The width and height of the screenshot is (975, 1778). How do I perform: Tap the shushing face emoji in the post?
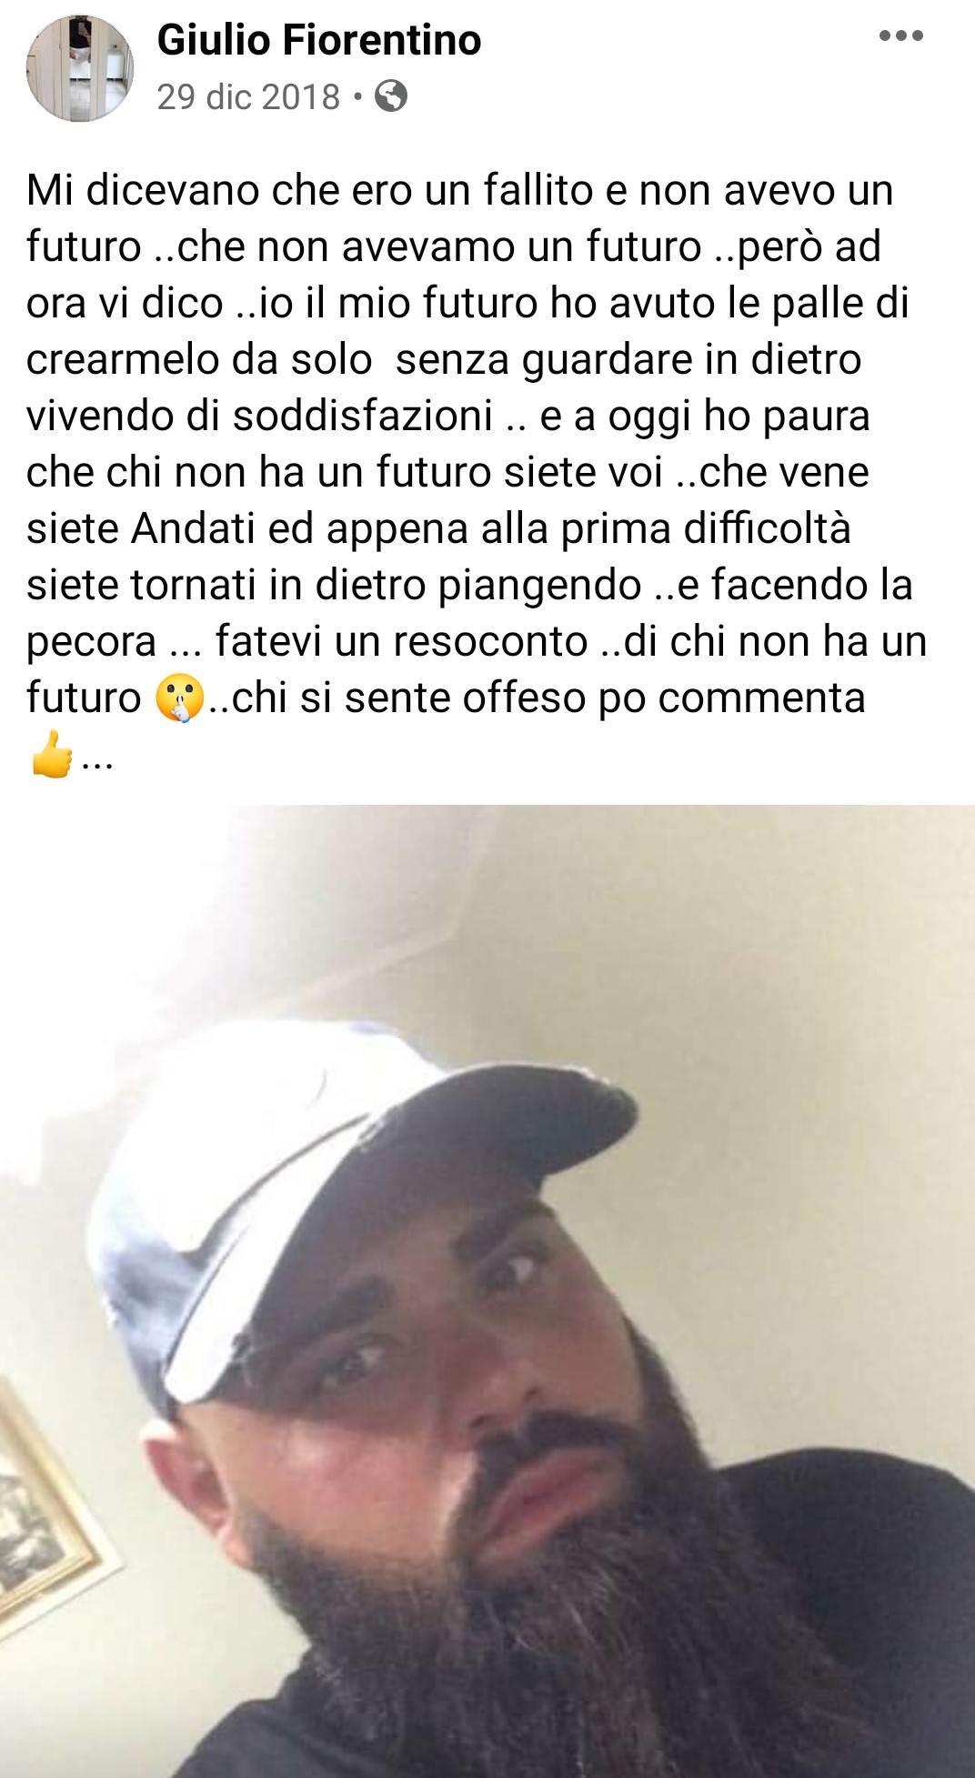pos(179,699)
